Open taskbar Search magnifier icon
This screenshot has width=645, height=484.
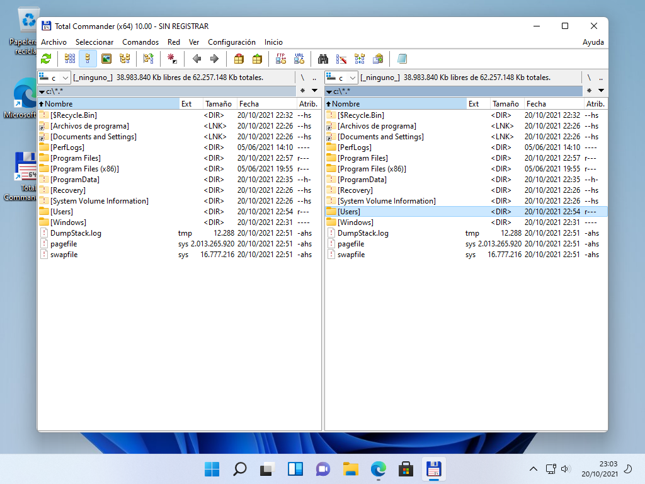[240, 469]
